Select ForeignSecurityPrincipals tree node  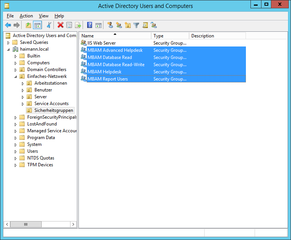pyautogui.click(x=52, y=117)
